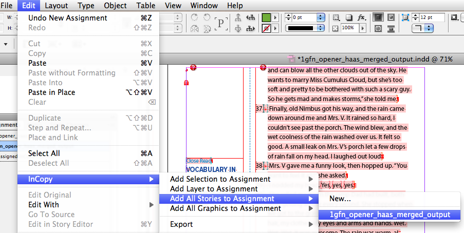Choose Select All from Edit menu
The image size is (464, 233).
tap(88, 153)
